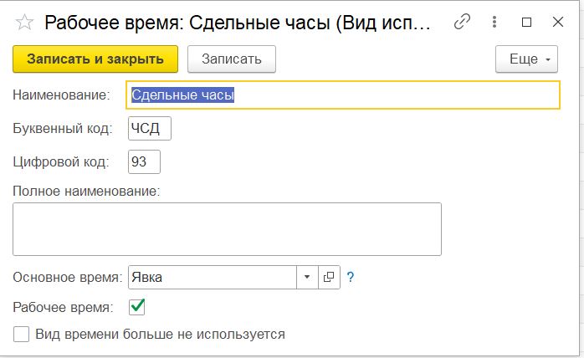Open the selected Явка item's card
The width and height of the screenshot is (584, 358).
coord(329,277)
